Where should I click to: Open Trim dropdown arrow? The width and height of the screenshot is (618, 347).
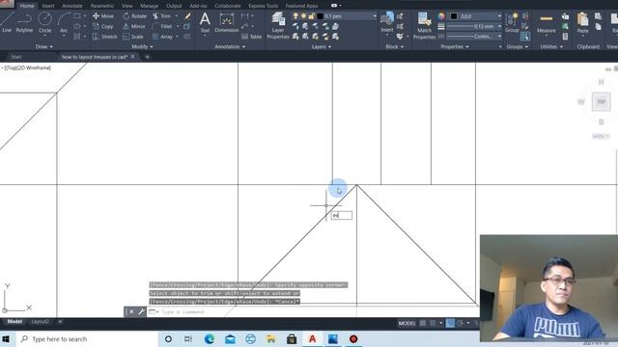coord(176,16)
